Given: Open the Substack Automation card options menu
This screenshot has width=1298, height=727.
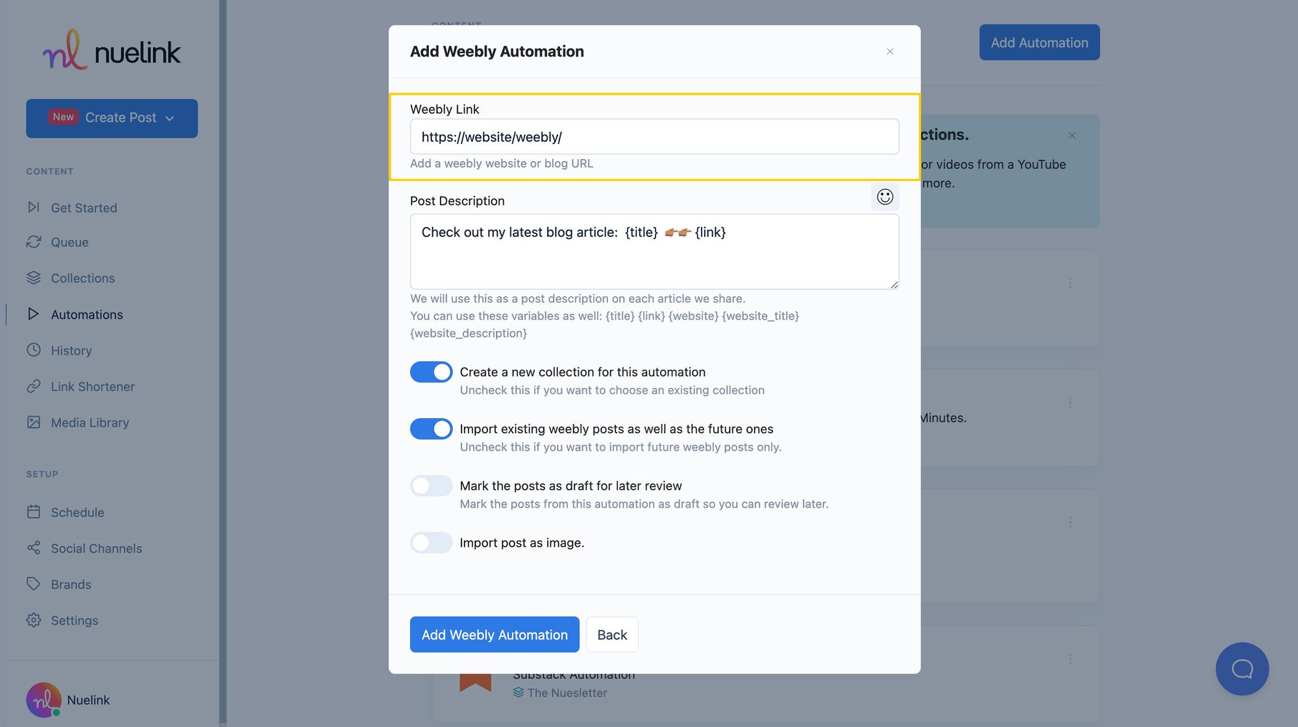Looking at the screenshot, I should coord(1070,659).
